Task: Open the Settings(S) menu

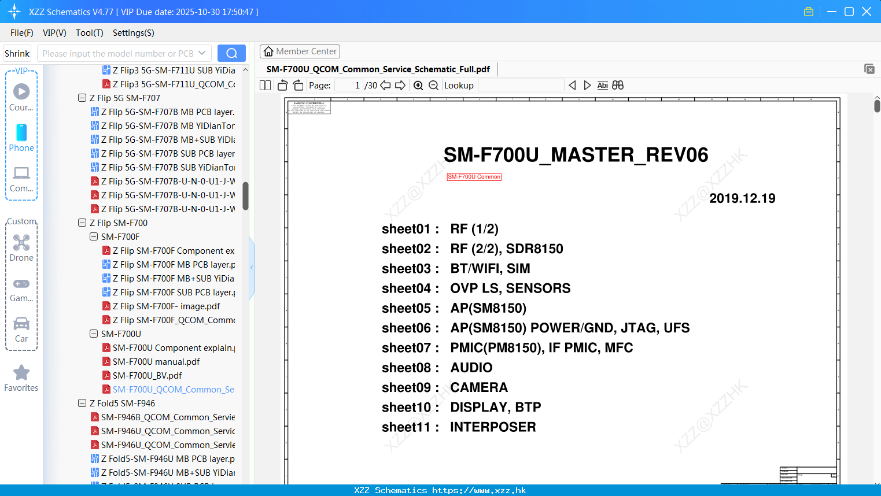Action: coord(134,32)
